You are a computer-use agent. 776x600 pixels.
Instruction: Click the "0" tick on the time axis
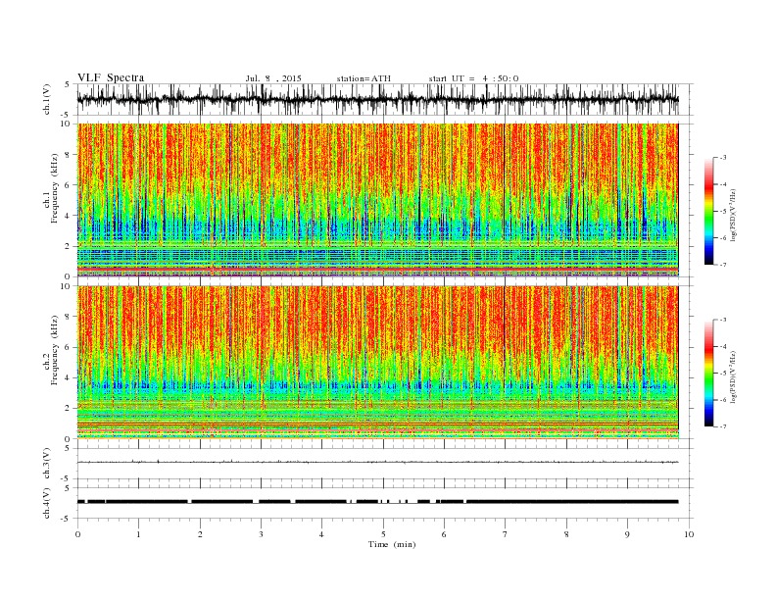tap(77, 534)
